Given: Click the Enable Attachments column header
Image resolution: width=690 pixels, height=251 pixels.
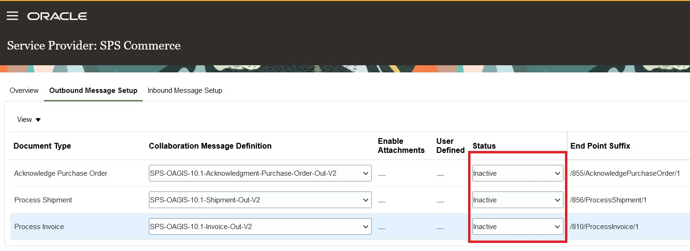Looking at the screenshot, I should coord(401,146).
